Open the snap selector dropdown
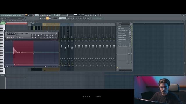The width and height of the screenshot is (186, 104). pos(55,18)
